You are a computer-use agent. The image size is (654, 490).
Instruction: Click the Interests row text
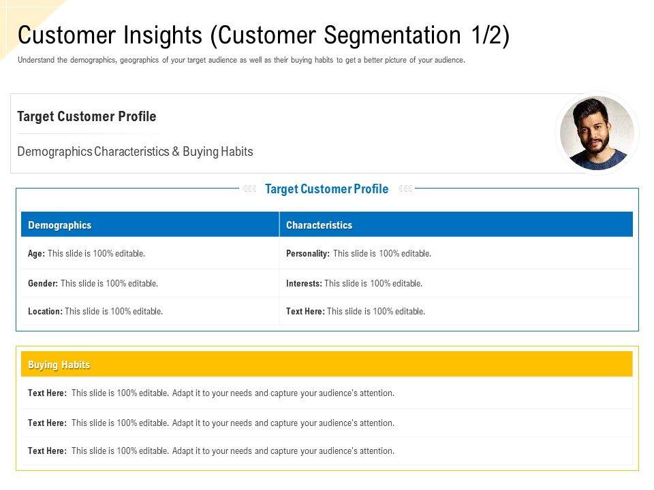click(354, 283)
